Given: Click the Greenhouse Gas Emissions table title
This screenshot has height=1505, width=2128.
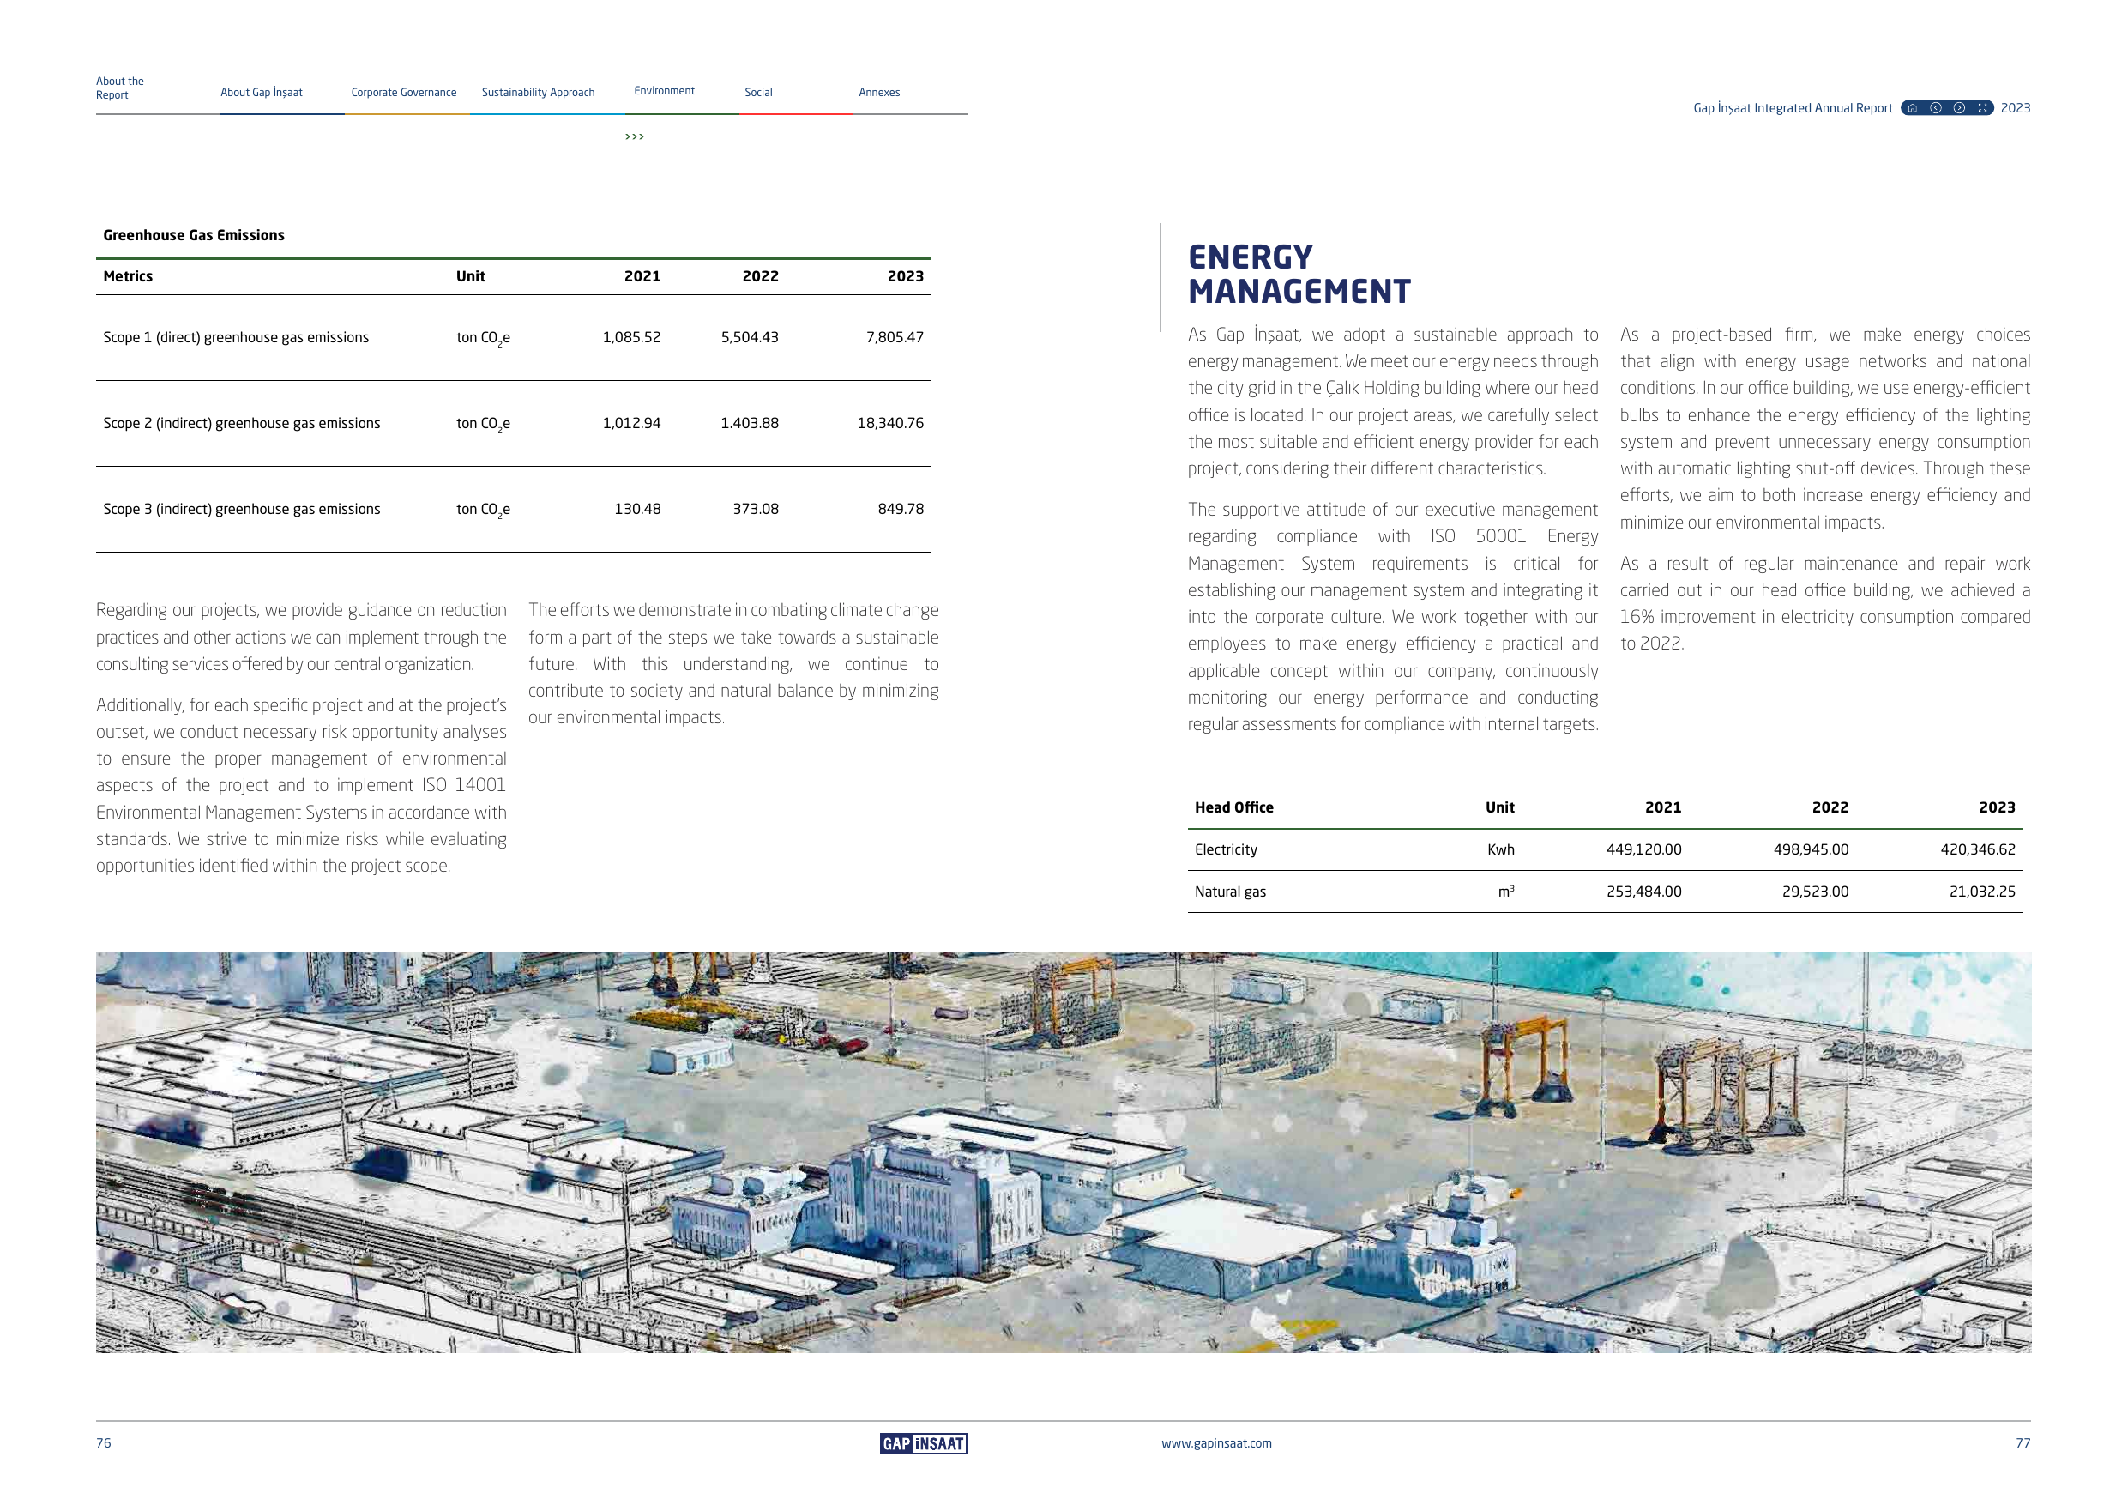Looking at the screenshot, I should 194,234.
